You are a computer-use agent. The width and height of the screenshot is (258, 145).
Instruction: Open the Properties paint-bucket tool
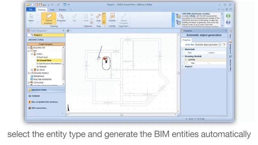pyautogui.click(x=61, y=18)
